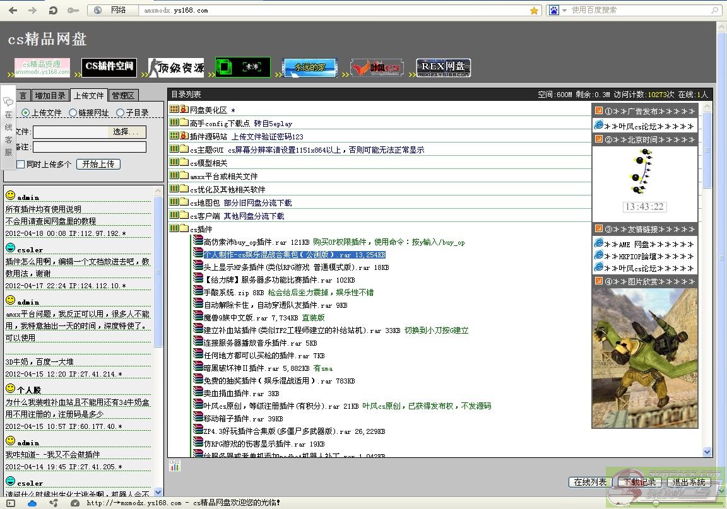Click the 备注 remarks input field

coord(90,147)
